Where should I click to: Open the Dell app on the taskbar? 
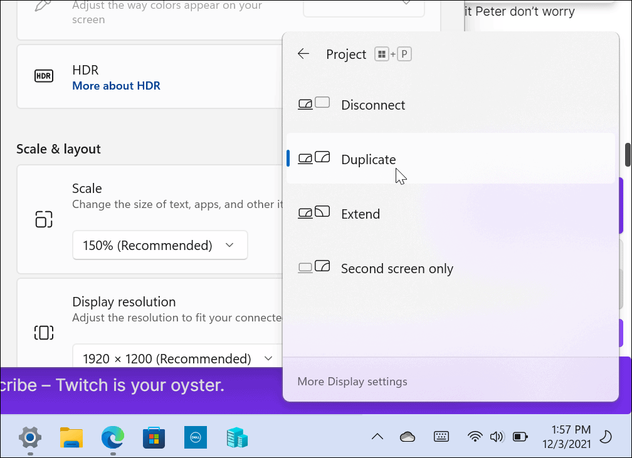[196, 437]
